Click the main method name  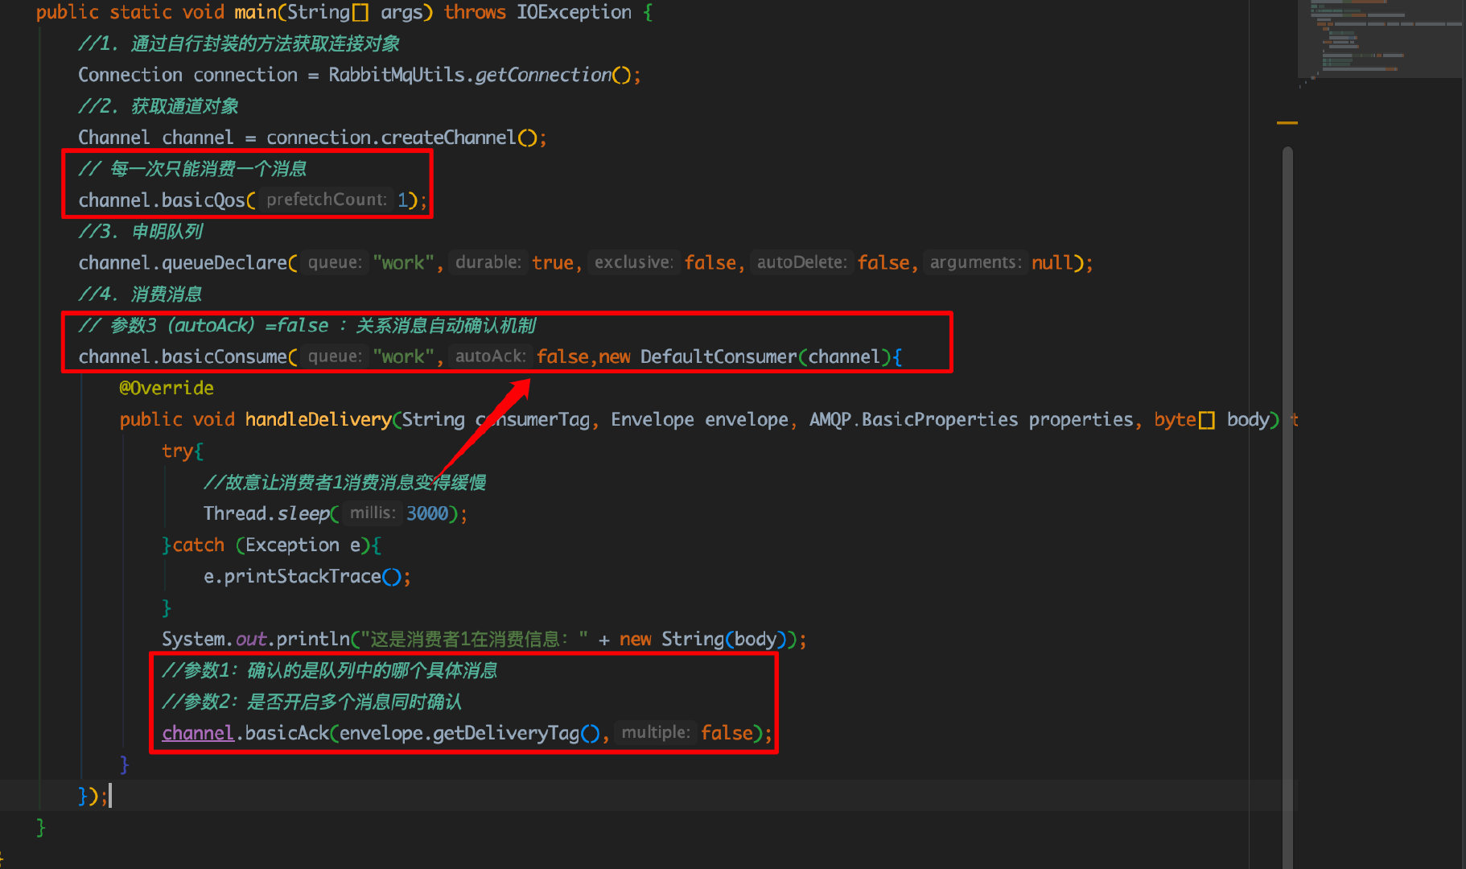(255, 12)
